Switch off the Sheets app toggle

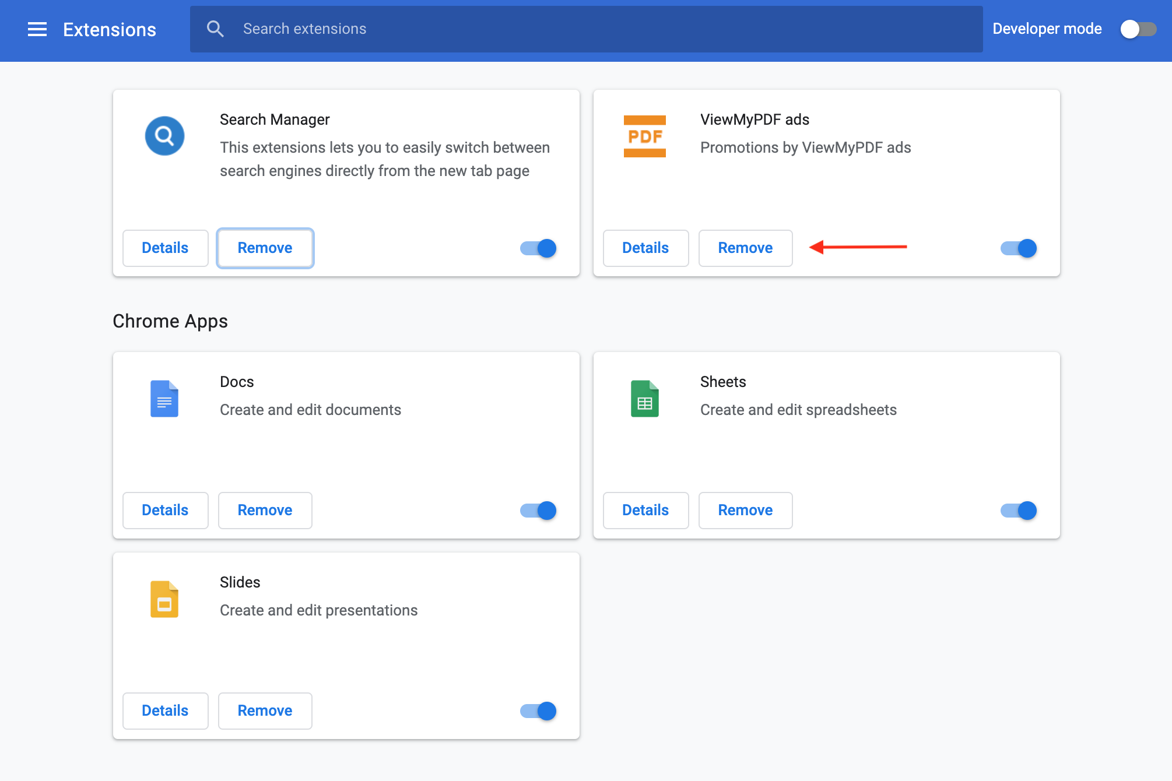tap(1019, 511)
